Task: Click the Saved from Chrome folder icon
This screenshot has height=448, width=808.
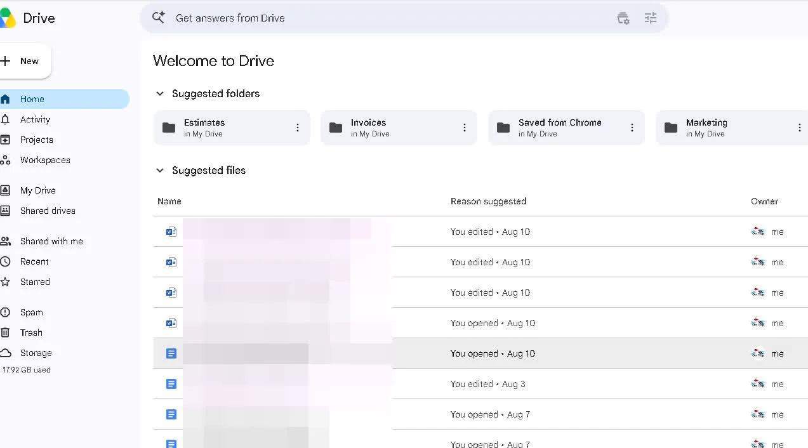Action: (x=503, y=128)
